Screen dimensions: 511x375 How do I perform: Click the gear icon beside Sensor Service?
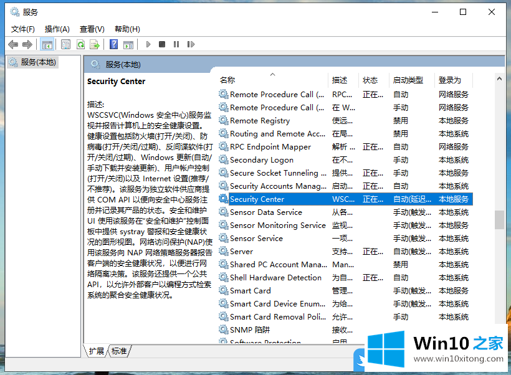[x=223, y=238]
